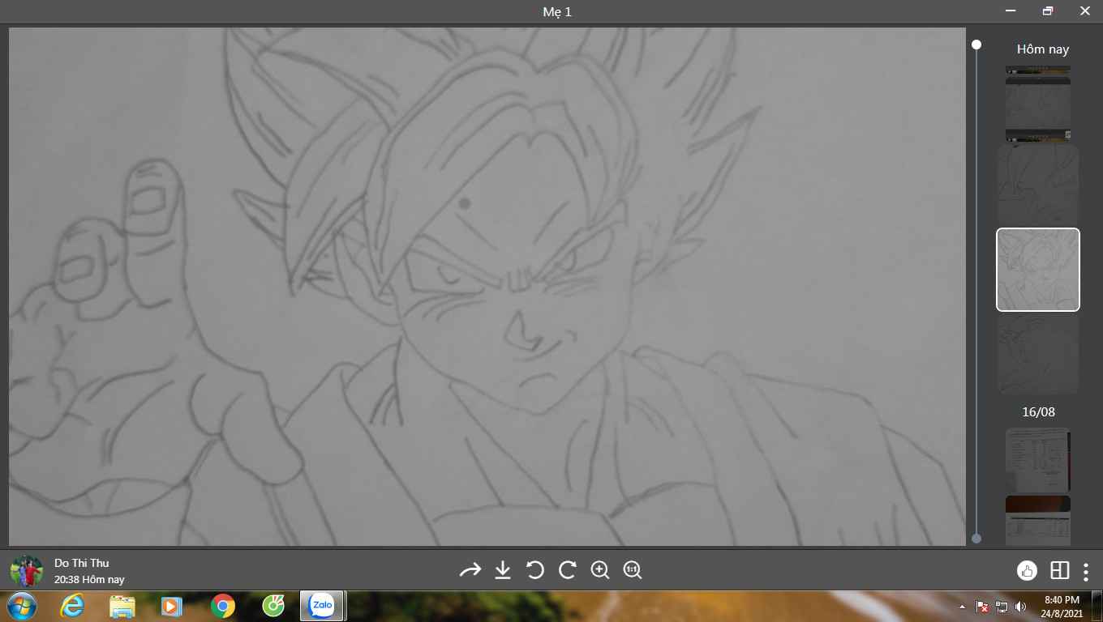
Task: Rotate the image clockwise
Action: coord(568,570)
